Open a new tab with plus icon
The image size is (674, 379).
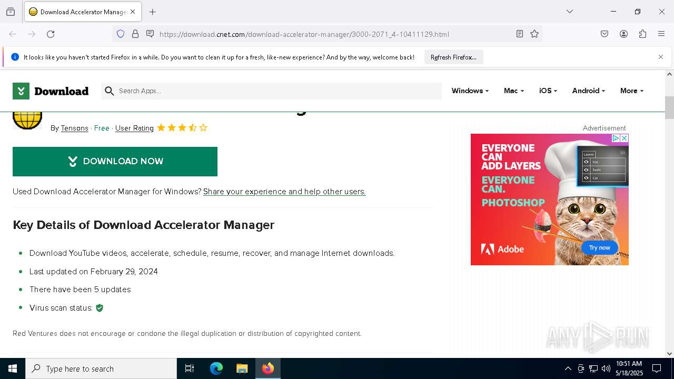coord(153,12)
